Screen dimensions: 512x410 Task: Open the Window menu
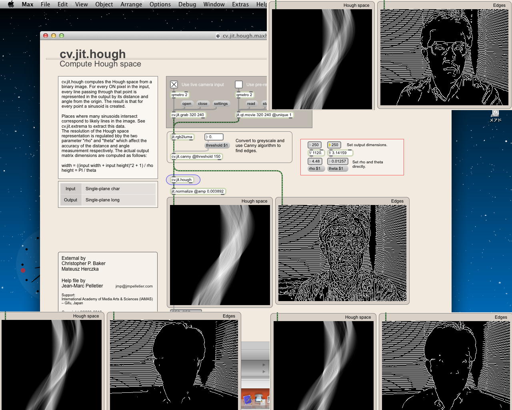214,4
